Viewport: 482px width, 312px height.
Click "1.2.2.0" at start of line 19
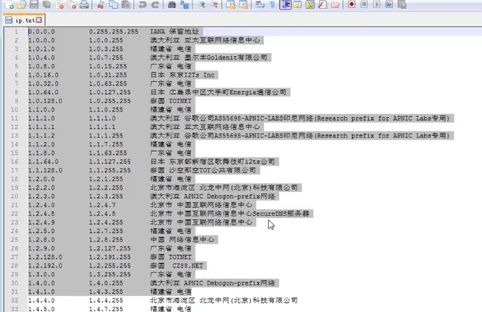(x=42, y=188)
